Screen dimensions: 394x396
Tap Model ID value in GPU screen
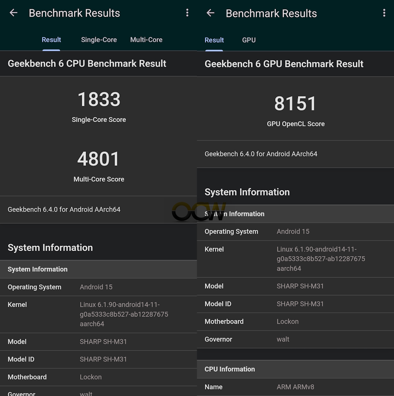[x=300, y=304]
